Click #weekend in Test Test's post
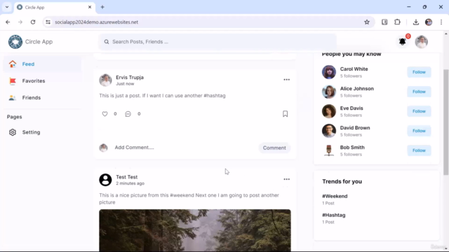This screenshot has width=449, height=252. [182, 195]
